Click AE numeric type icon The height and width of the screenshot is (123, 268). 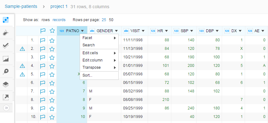(250, 31)
